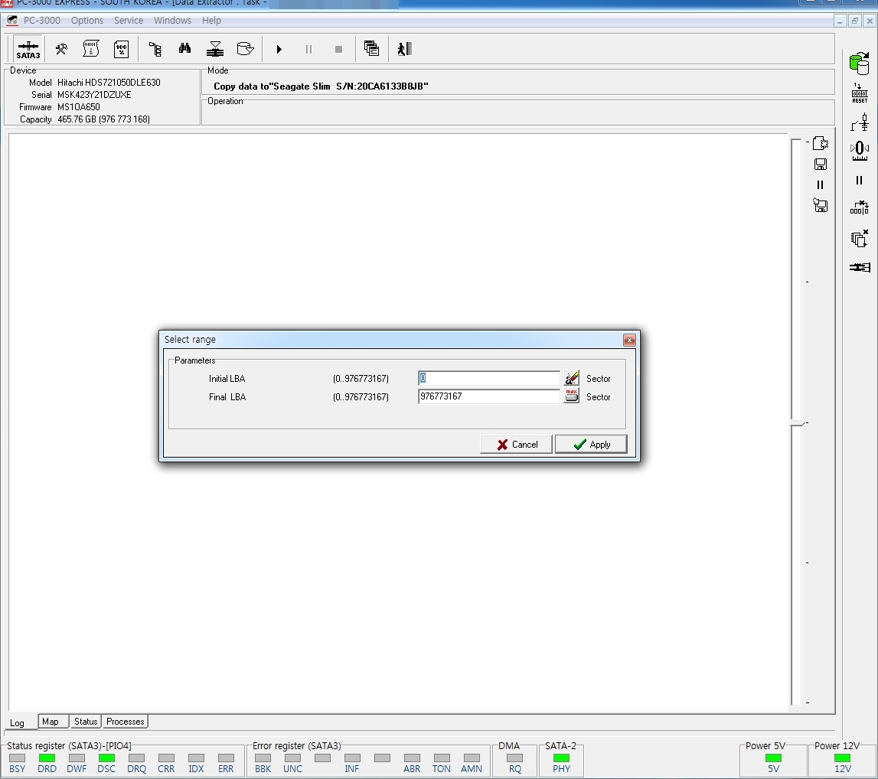Viewport: 878px width, 779px height.
Task: Click the Power 5V indicator
Action: coord(773,758)
